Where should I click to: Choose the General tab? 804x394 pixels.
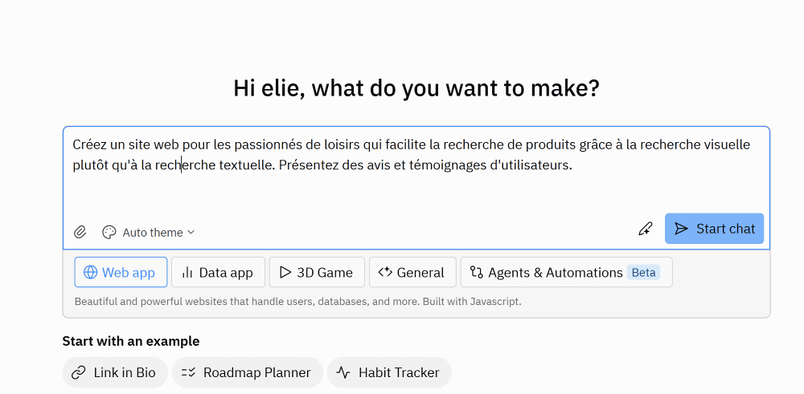pos(412,272)
